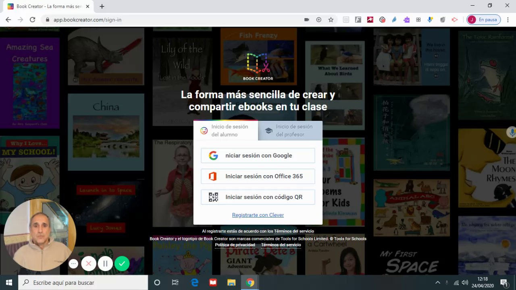Click the smiley student icon on the tab
Screen dimensions: 516x290
204,130
